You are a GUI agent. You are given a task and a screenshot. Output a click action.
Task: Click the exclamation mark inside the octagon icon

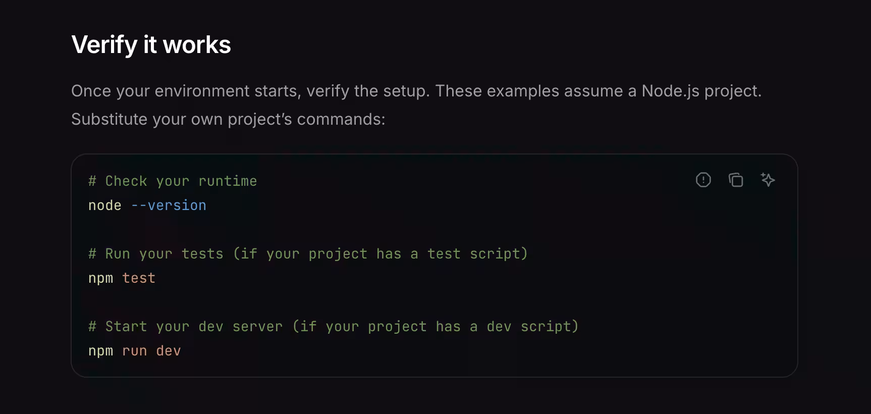click(x=703, y=180)
